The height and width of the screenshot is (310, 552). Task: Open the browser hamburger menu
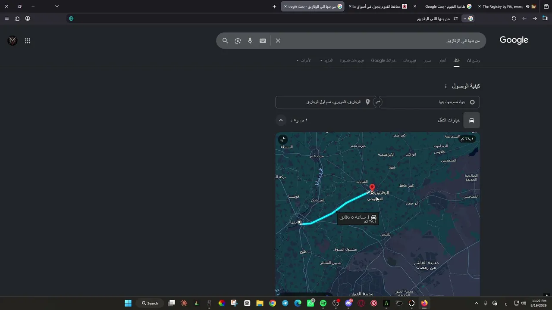pos(6,19)
